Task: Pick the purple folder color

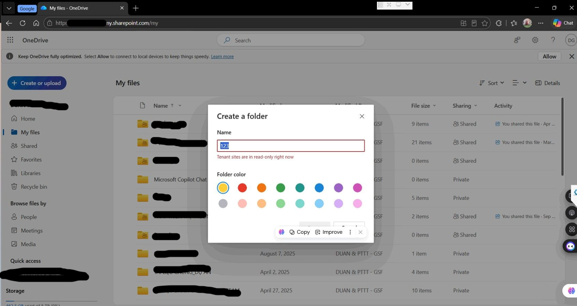Action: coord(338,188)
